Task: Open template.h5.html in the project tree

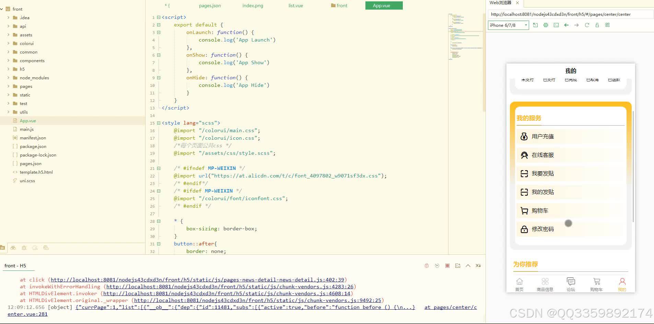Action: pyautogui.click(x=36, y=172)
